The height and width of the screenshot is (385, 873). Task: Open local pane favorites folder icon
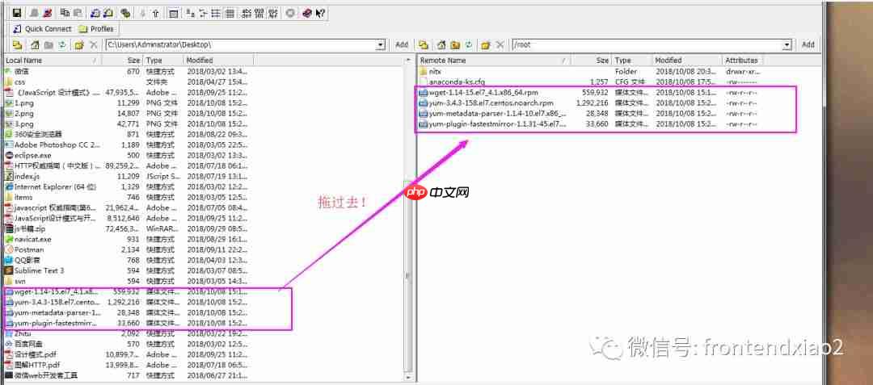tap(79, 45)
